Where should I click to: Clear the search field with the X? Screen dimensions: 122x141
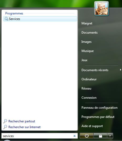tap(74, 136)
